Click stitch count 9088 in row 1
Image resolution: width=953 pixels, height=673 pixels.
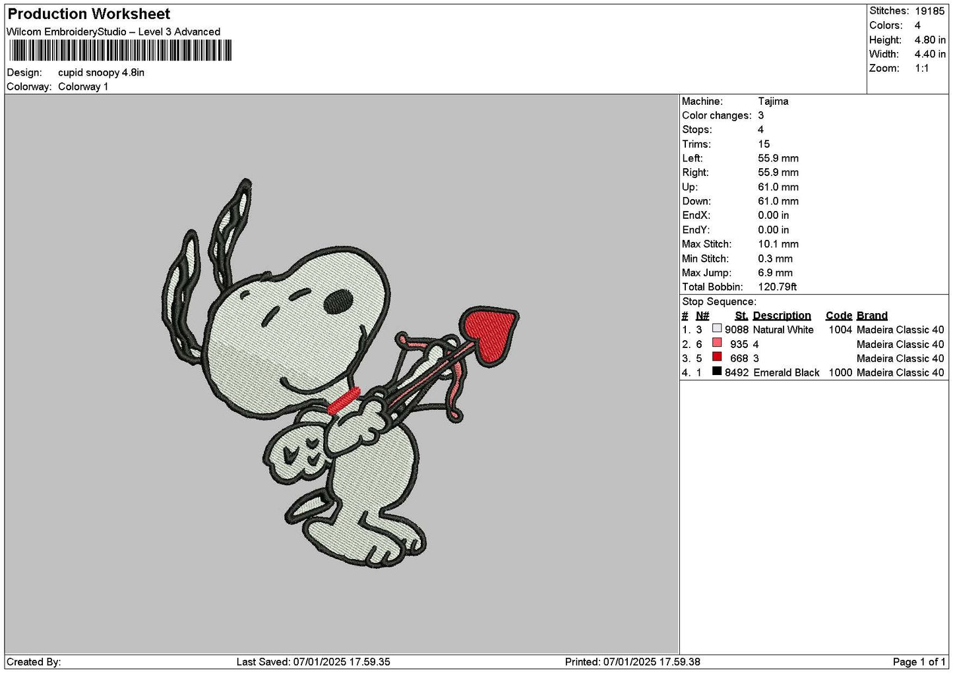[x=737, y=330]
